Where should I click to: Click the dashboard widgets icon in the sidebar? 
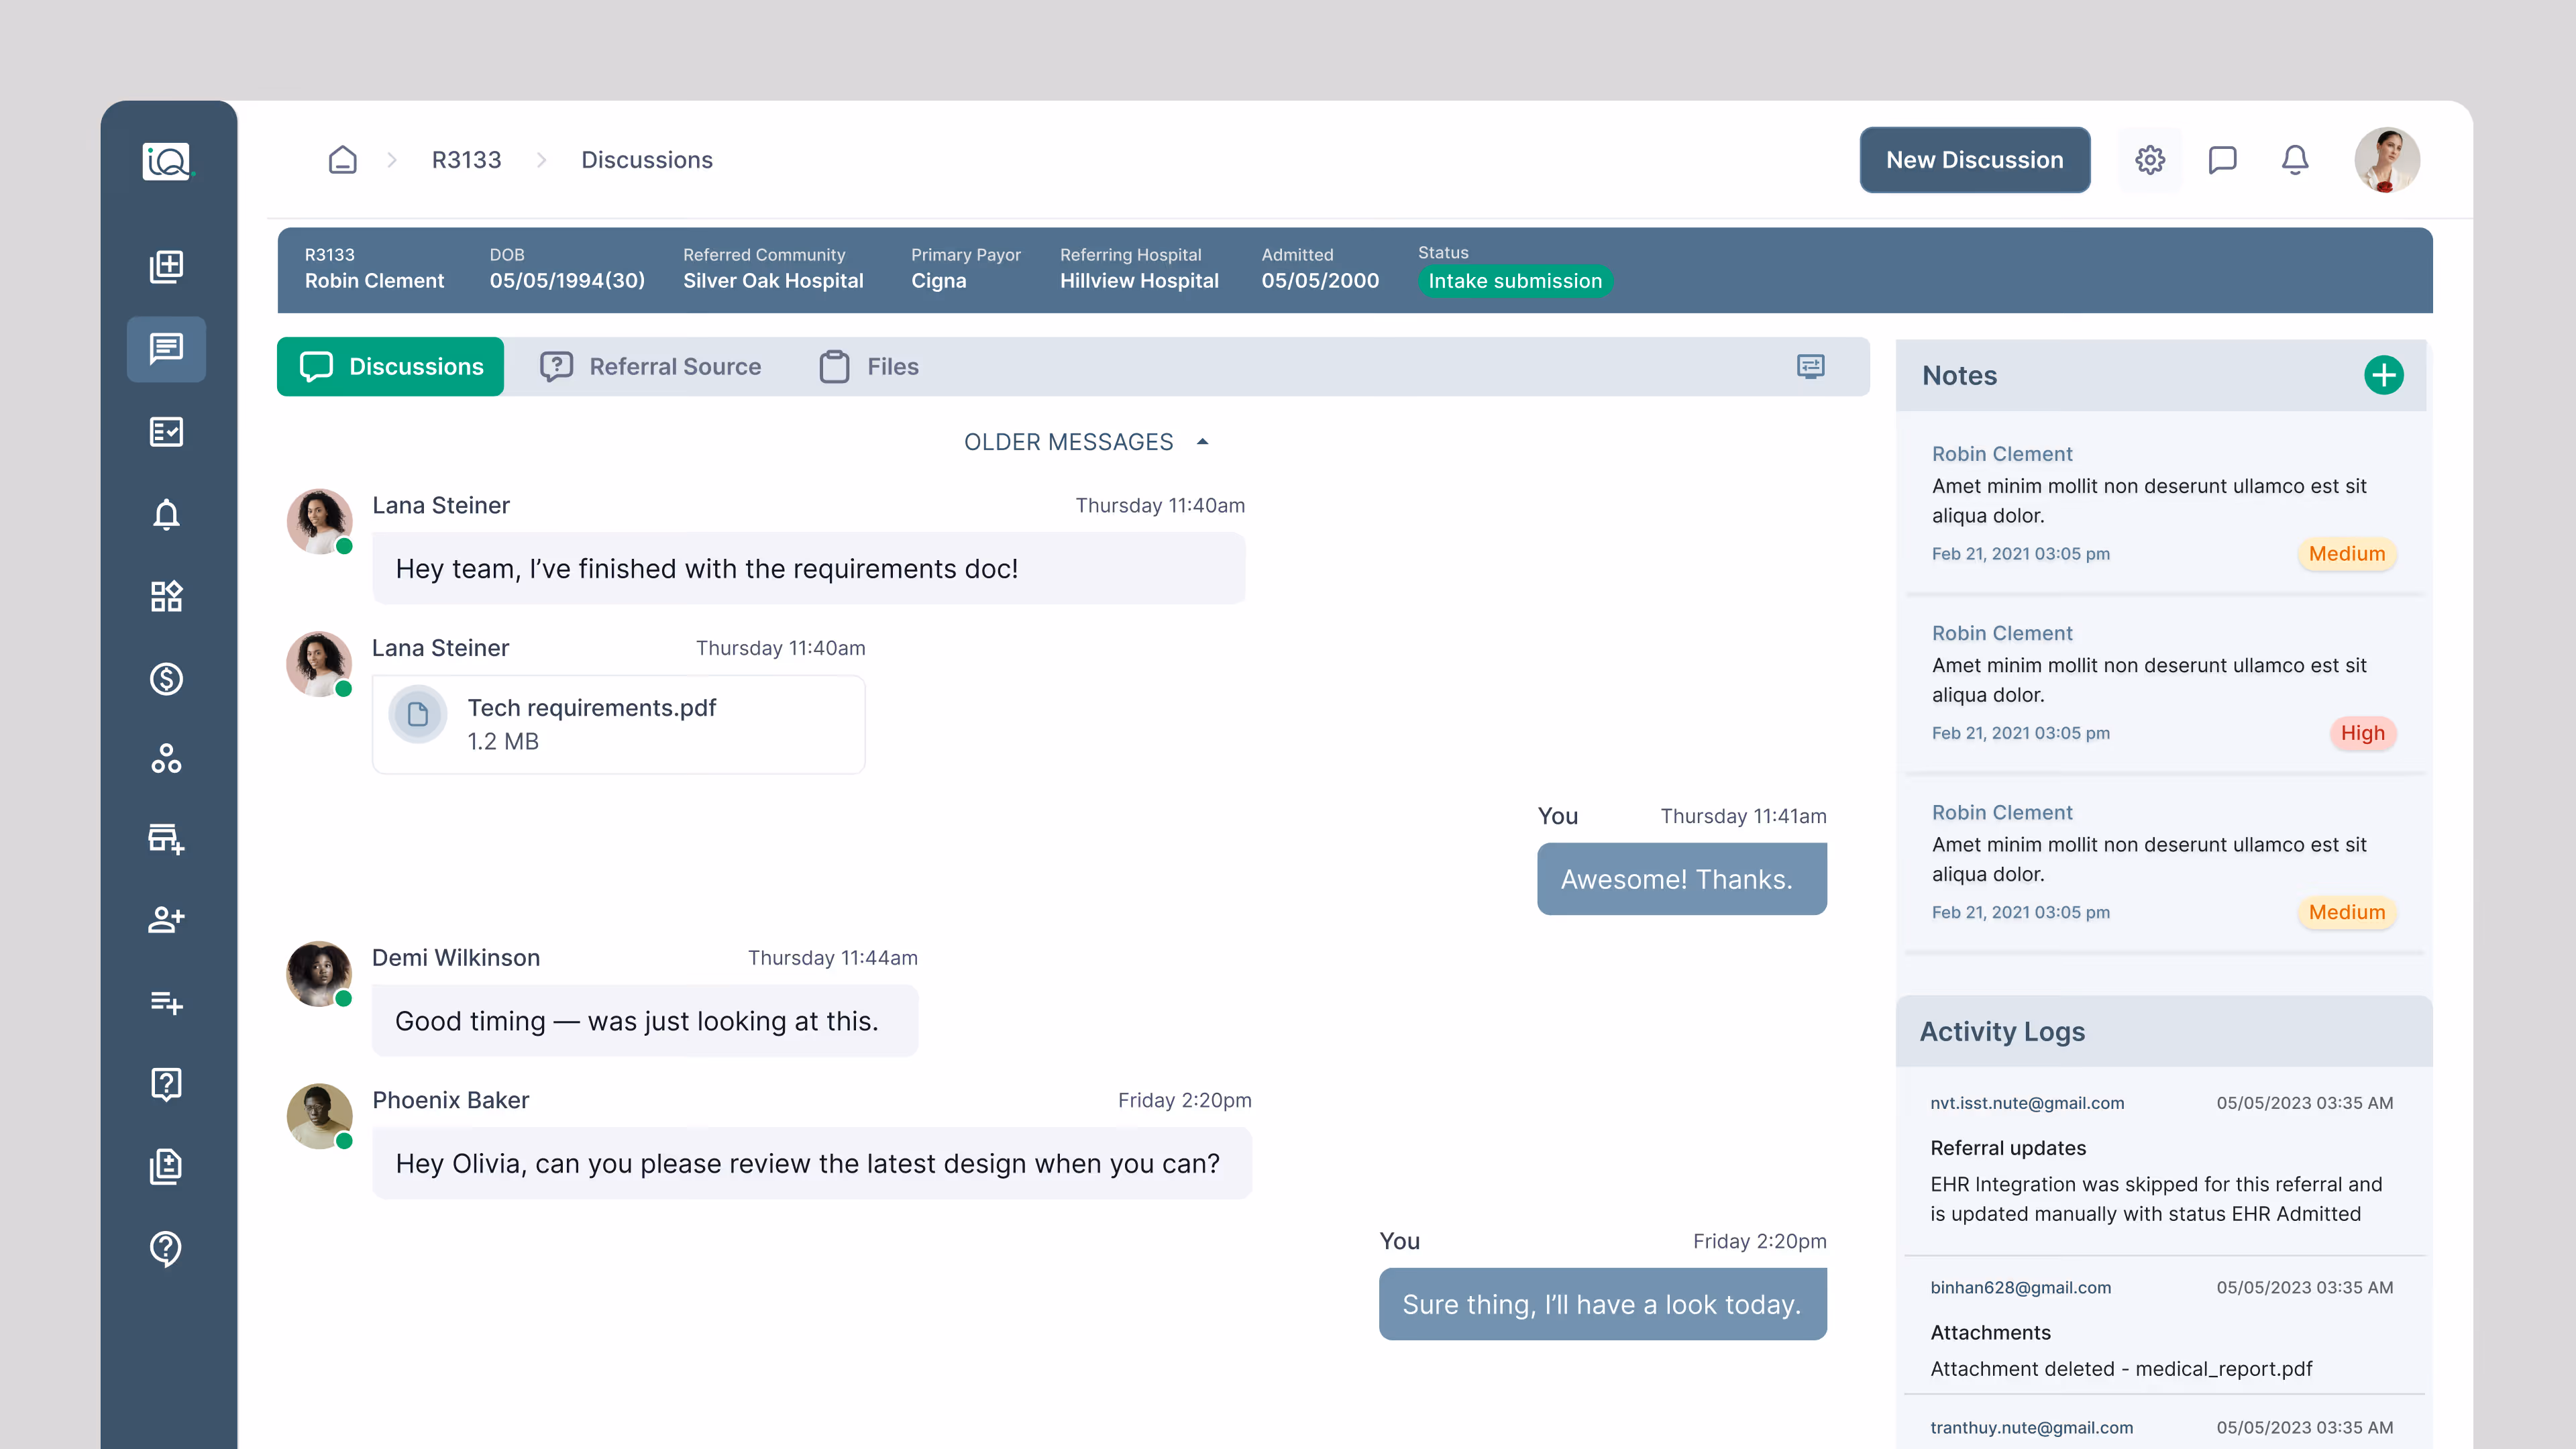coord(166,597)
